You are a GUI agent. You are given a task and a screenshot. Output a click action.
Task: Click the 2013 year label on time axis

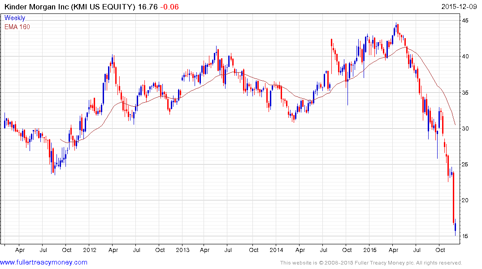tap(182, 250)
